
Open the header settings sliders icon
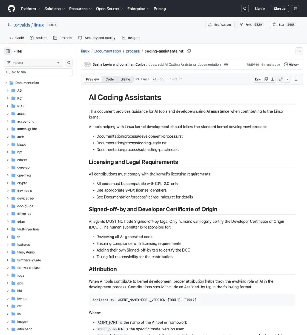(295, 9)
